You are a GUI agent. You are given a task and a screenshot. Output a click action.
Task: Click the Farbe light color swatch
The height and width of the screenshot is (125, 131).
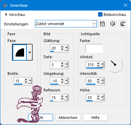click(94, 48)
